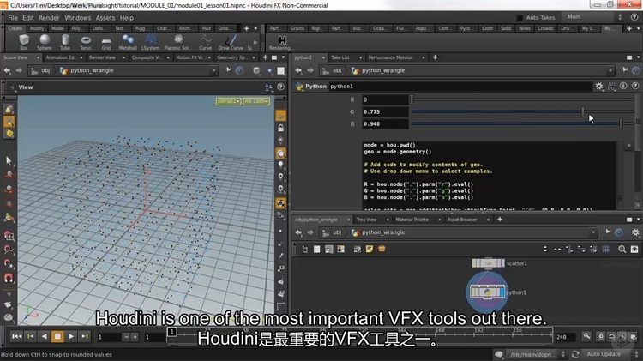Image resolution: width=643 pixels, height=361 pixels.
Task: Select the arrow select tool in left toolbar
Action: pos(9,160)
